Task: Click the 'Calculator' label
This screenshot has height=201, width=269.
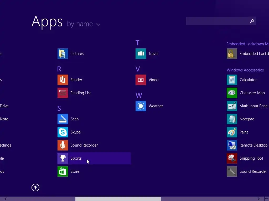Action: [248, 80]
